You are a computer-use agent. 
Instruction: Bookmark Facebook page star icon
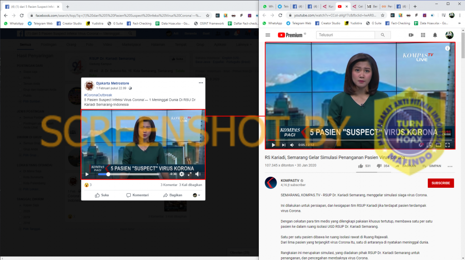[208, 15]
